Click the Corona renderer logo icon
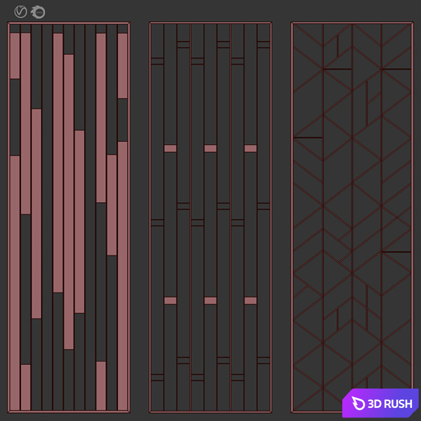Screen dimensions: 421x421 tap(38, 12)
